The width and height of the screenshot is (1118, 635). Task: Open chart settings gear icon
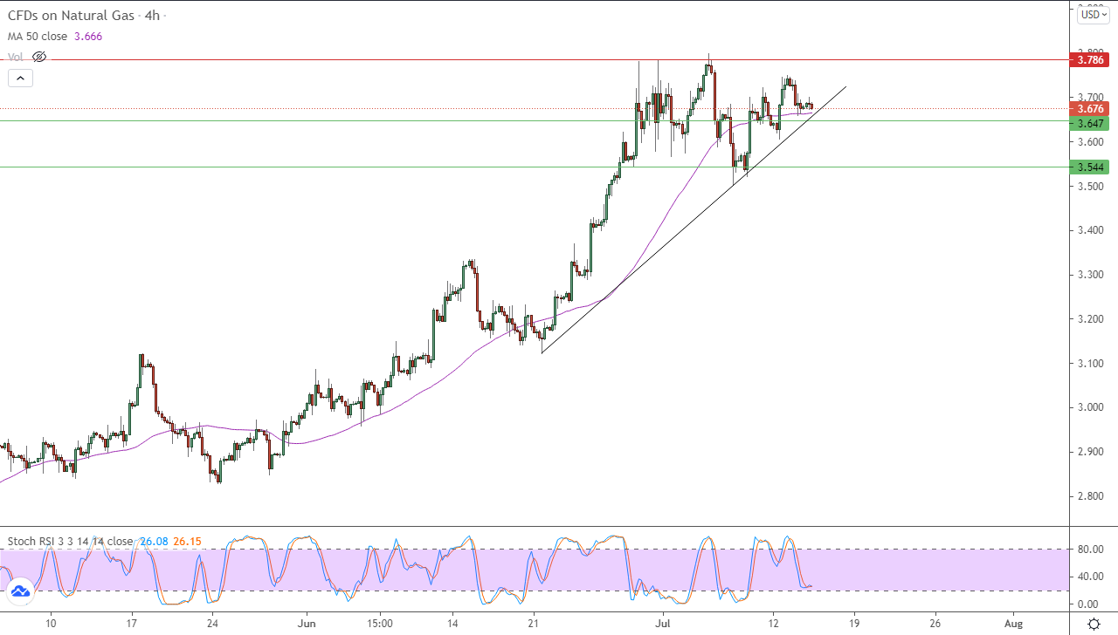pyautogui.click(x=1094, y=625)
